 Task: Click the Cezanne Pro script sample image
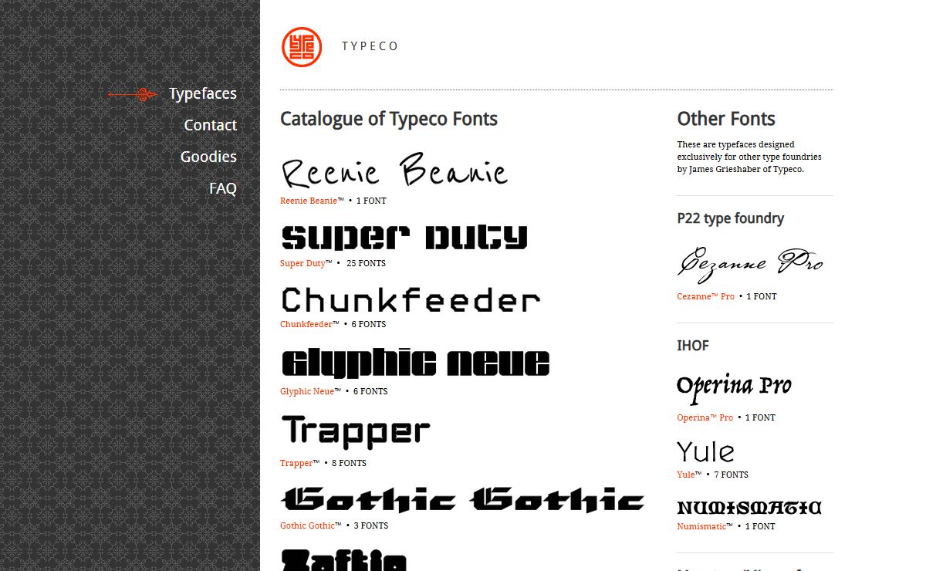click(751, 264)
